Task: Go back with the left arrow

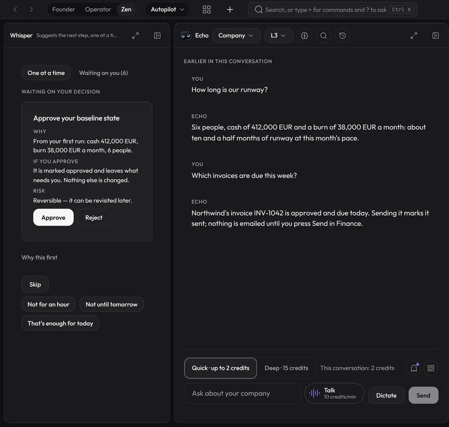Action: (15, 9)
